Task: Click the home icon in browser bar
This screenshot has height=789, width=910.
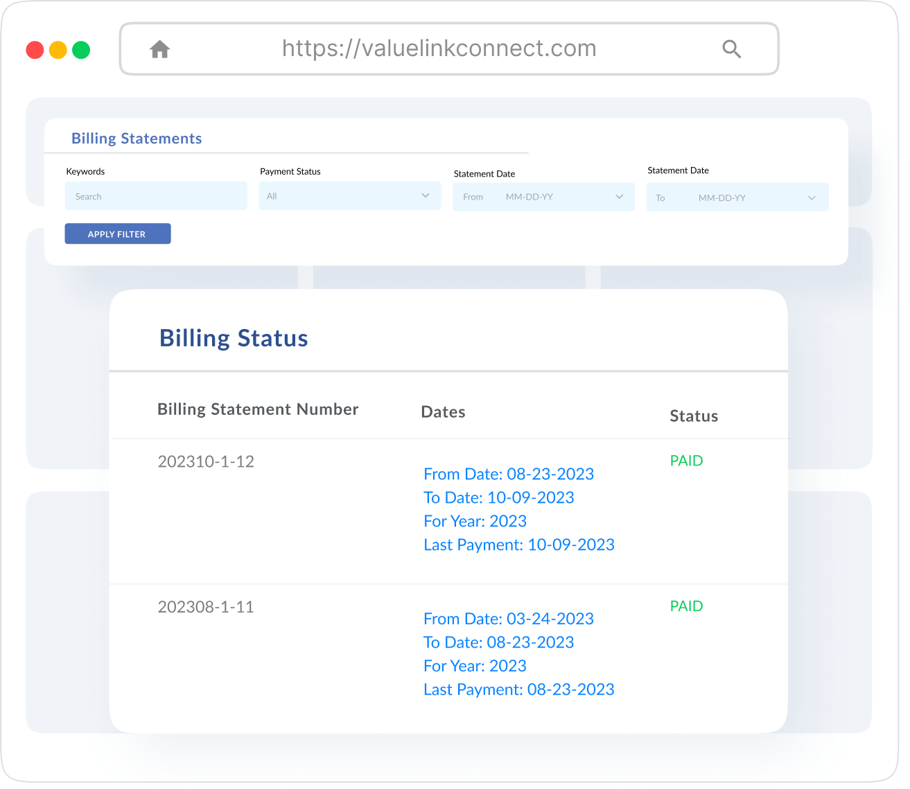Action: (x=160, y=49)
